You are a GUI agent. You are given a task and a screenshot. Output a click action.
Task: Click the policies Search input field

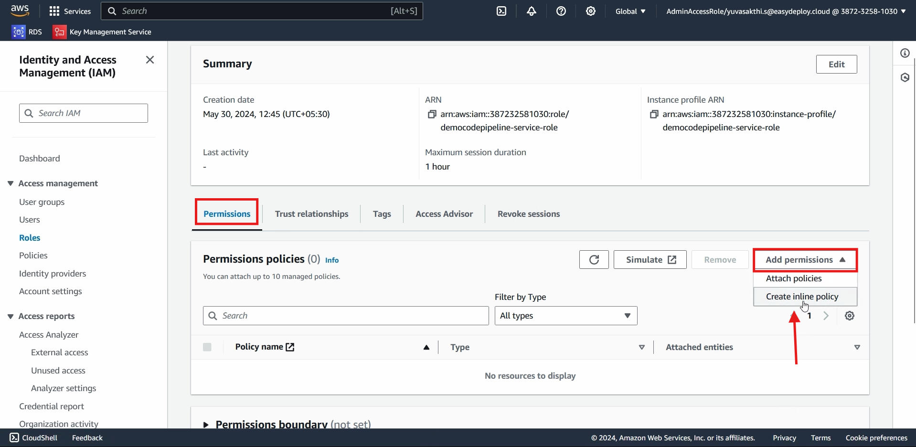pyautogui.click(x=346, y=316)
